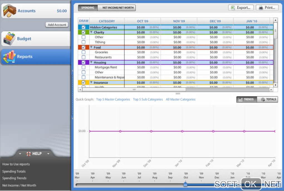This screenshot has height=191, width=284.
Task: Check Draw for Maintenance & Repairs
Action: point(84,77)
